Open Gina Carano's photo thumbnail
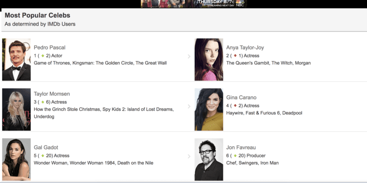The height and width of the screenshot is (183, 367). (209, 109)
